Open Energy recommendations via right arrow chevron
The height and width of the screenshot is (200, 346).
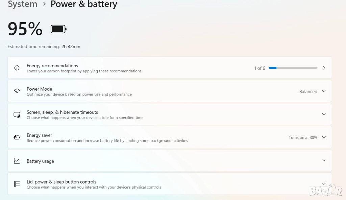coord(324,68)
